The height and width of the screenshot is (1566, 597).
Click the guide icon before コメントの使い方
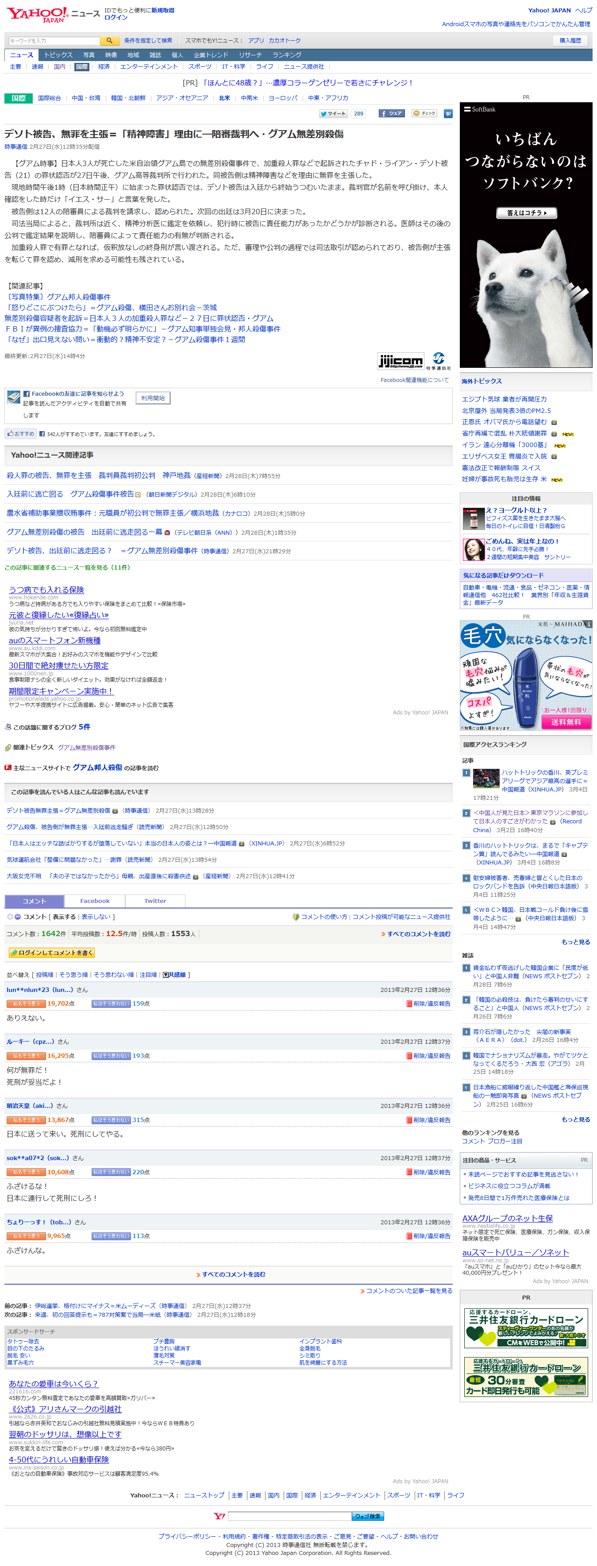[296, 917]
